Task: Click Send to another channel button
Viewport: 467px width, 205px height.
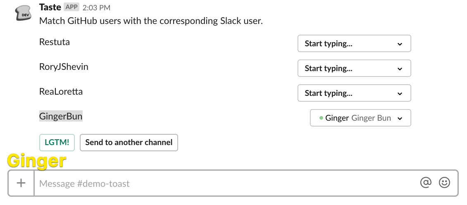Action: pos(129,143)
